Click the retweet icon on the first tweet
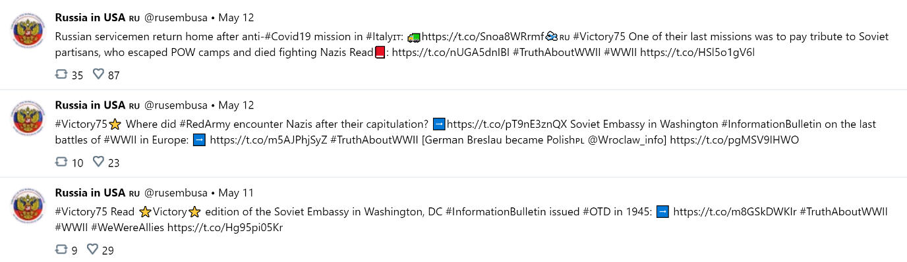 coord(61,74)
